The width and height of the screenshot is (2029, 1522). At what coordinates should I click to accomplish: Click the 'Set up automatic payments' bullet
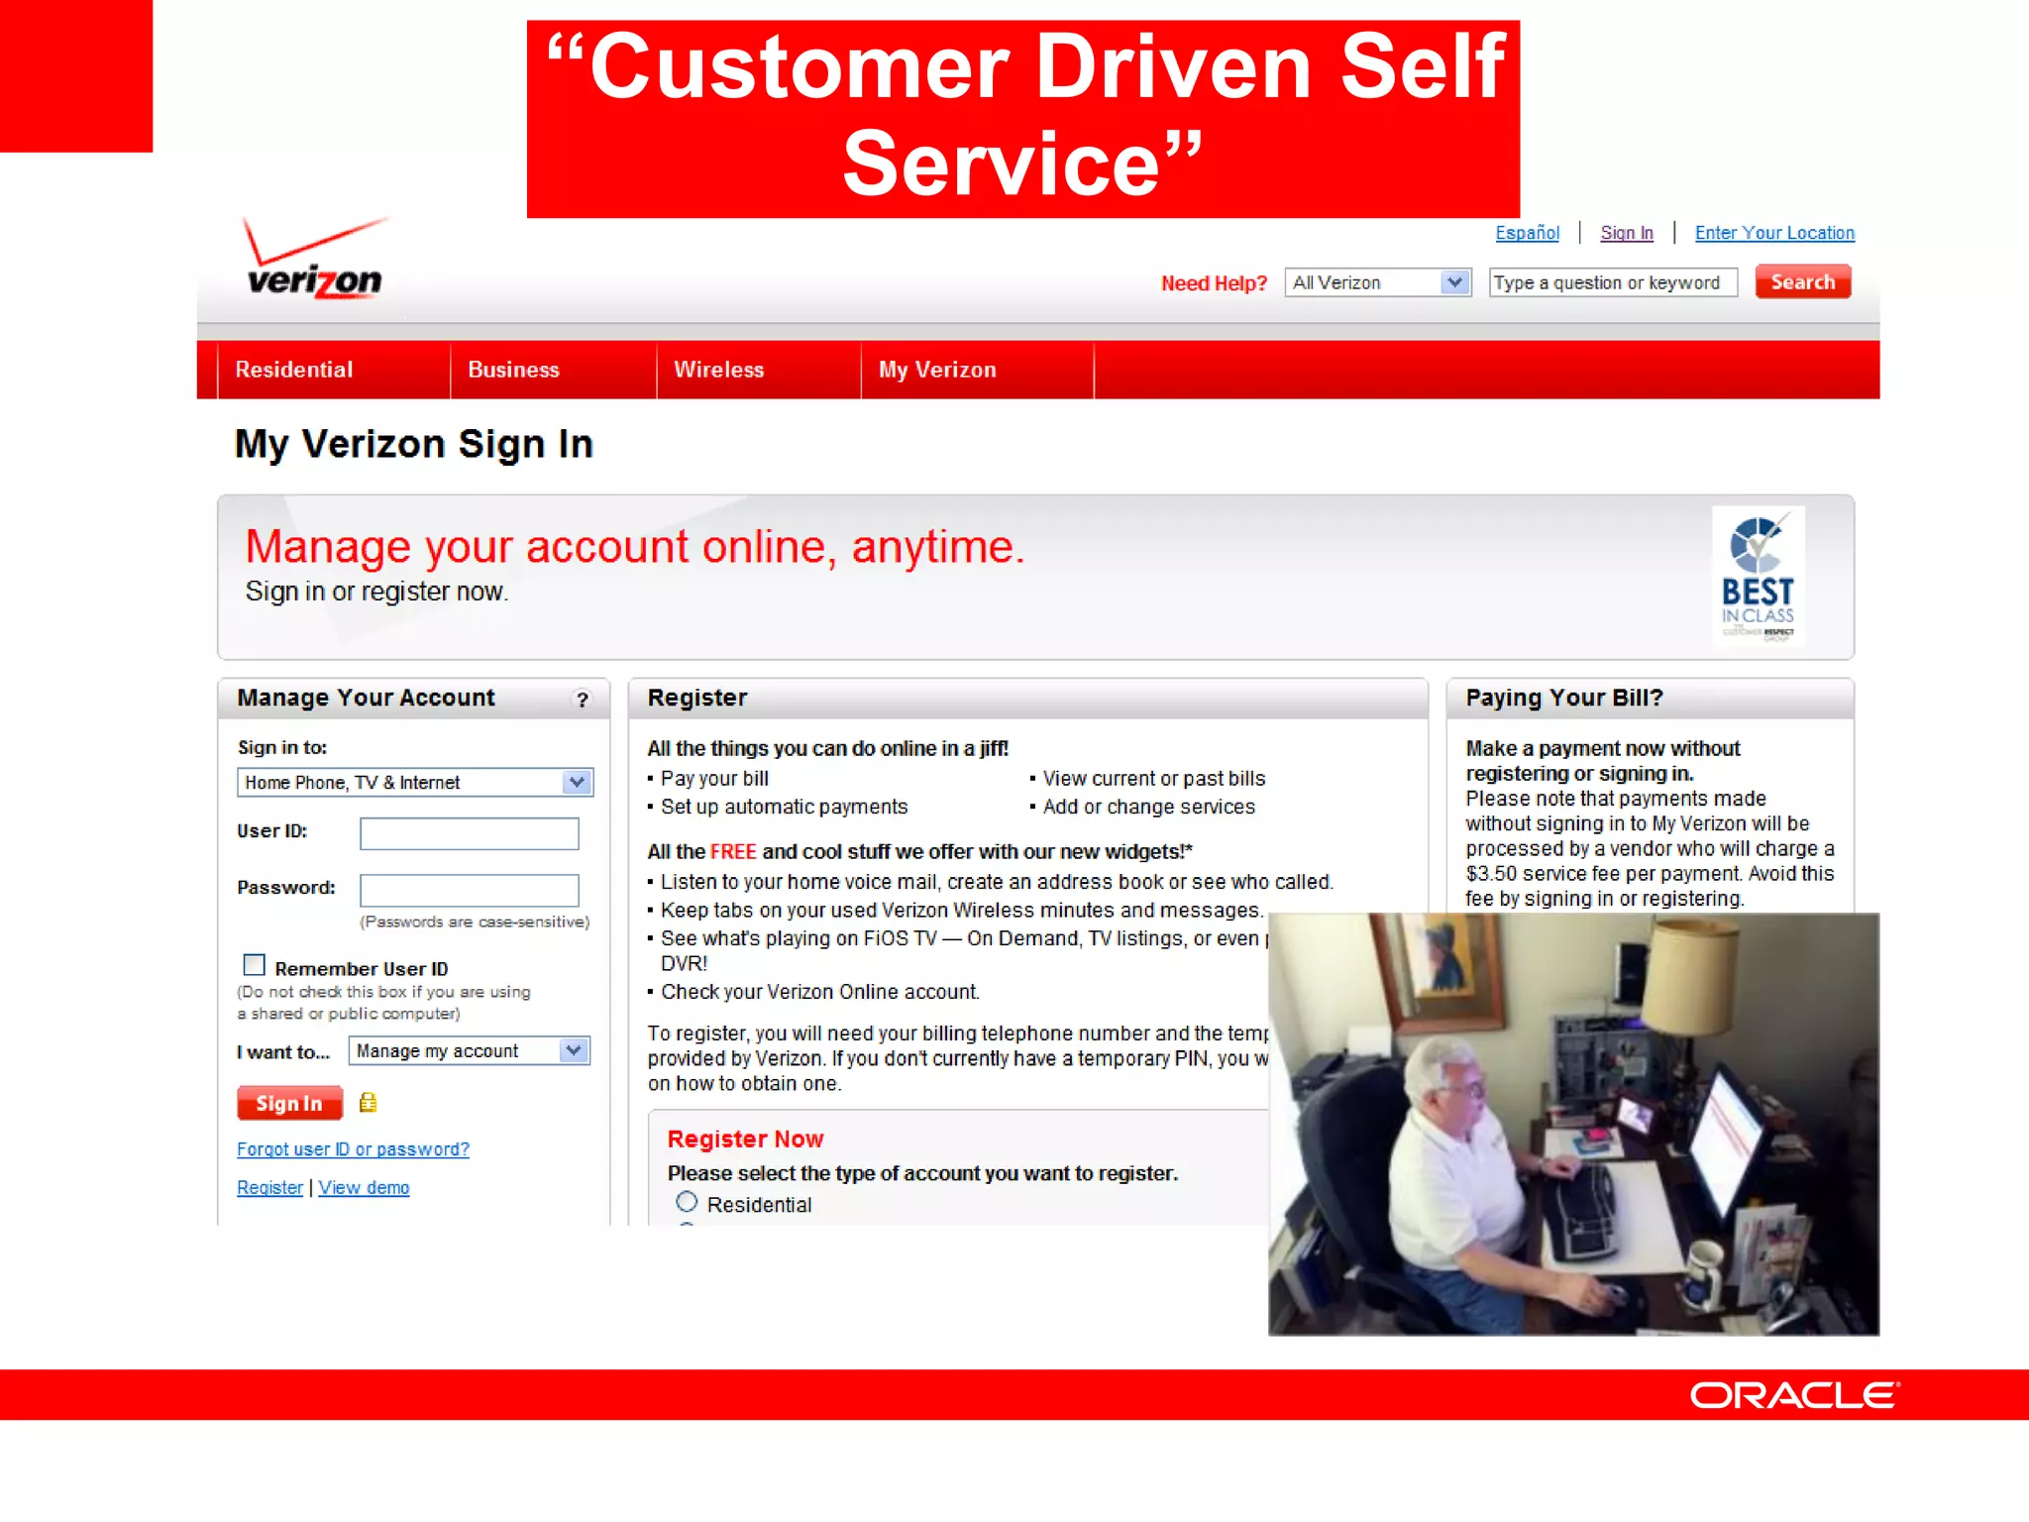(x=784, y=807)
